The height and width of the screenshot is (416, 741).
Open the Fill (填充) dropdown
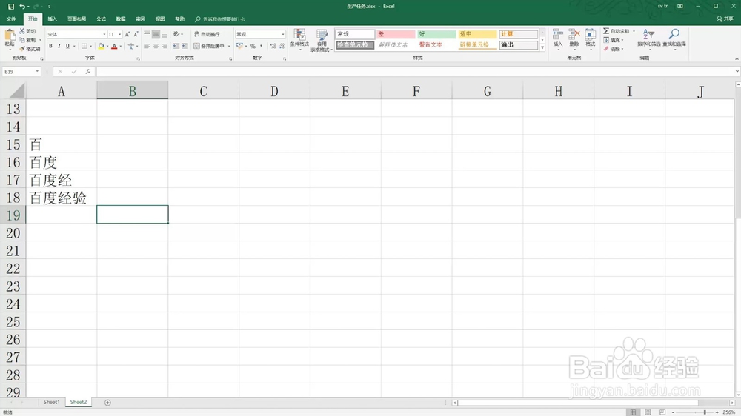point(614,40)
